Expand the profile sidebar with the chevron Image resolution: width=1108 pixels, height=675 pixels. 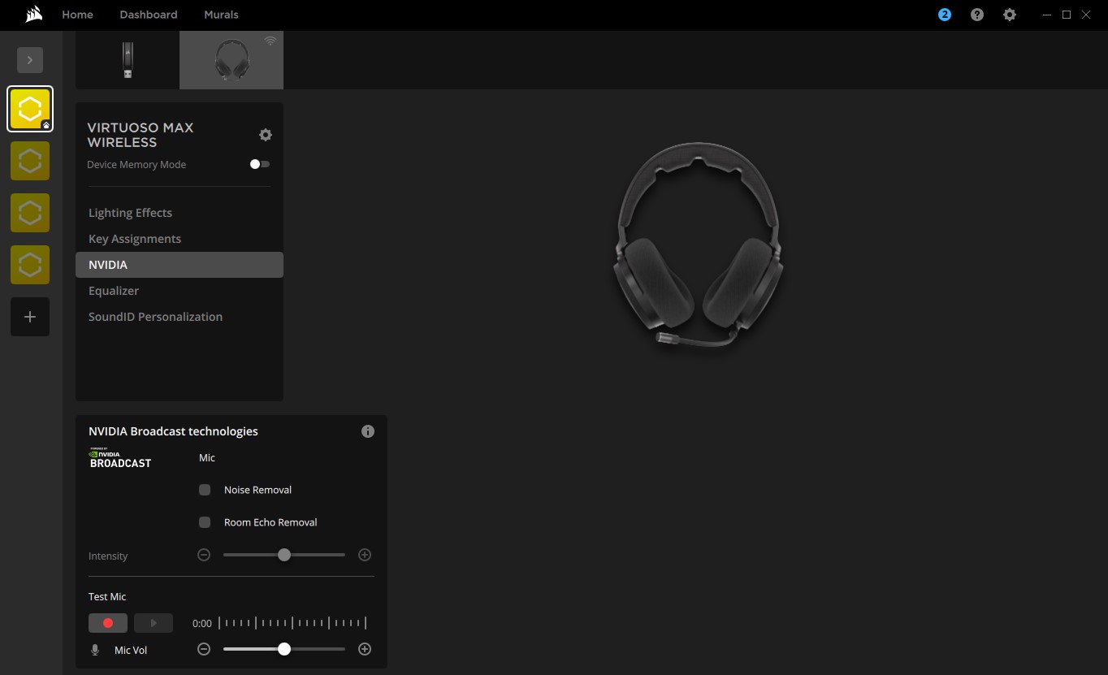pyautogui.click(x=30, y=60)
